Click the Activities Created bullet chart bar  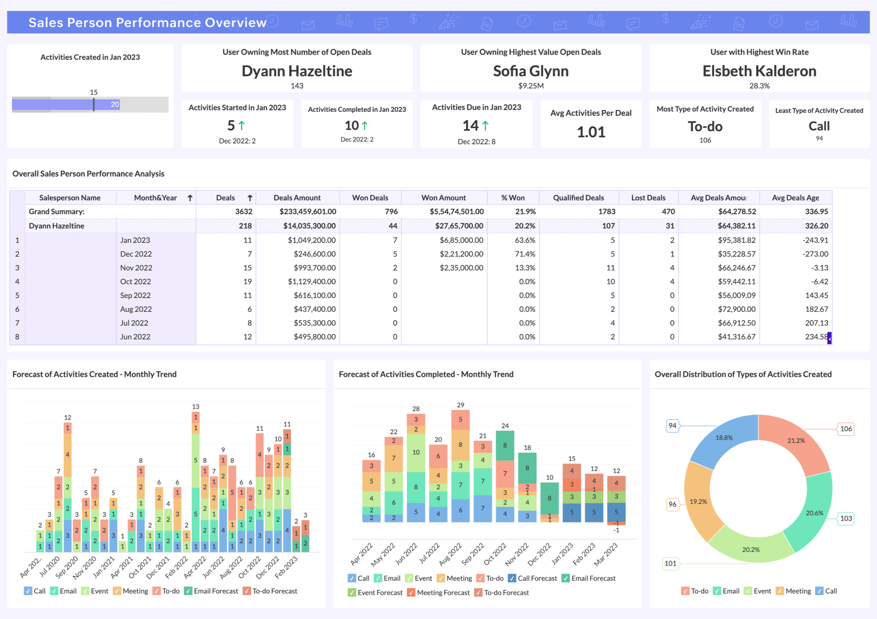[x=66, y=104]
